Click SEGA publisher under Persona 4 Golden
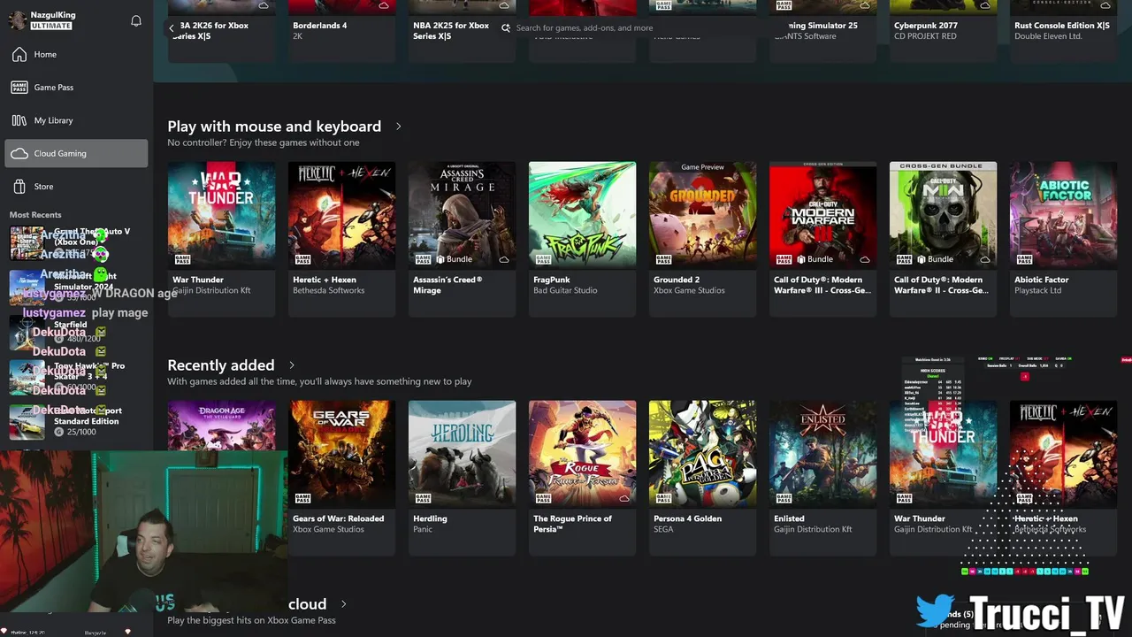Viewport: 1132px width, 637px height. pos(663,530)
